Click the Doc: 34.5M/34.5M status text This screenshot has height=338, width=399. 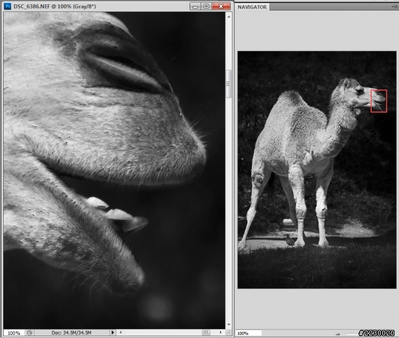coord(71,332)
